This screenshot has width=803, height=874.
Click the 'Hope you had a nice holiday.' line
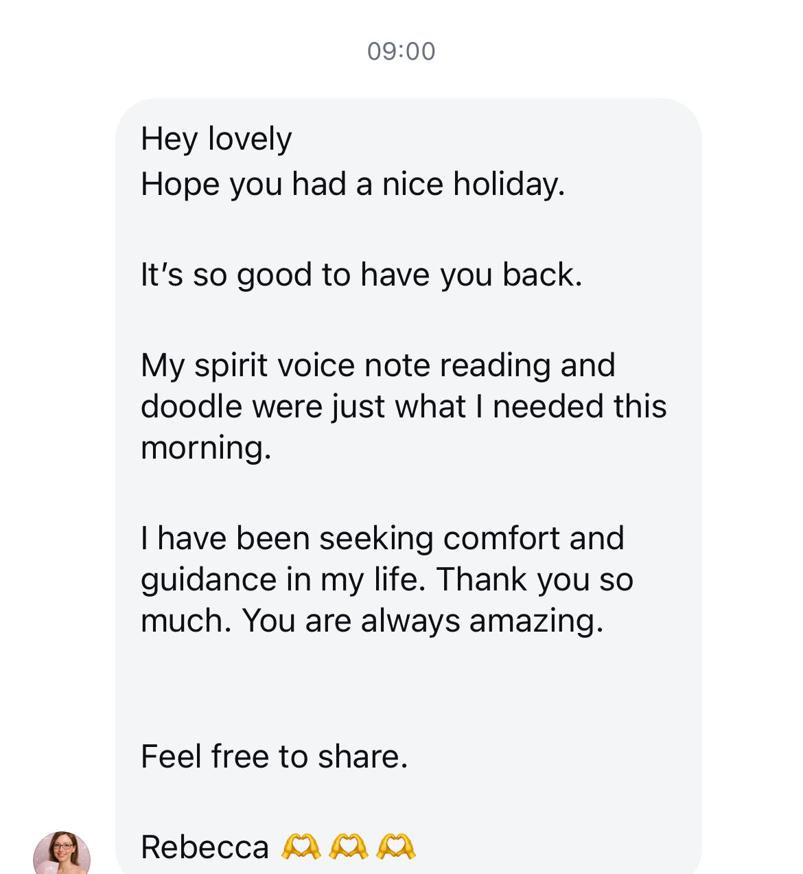(x=353, y=184)
